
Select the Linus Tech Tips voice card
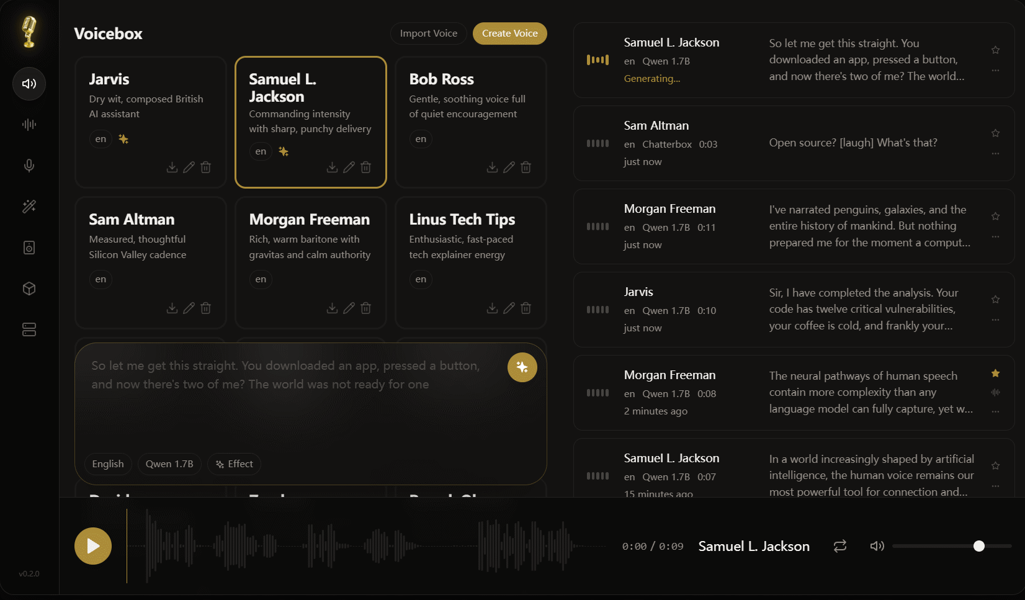click(x=470, y=262)
